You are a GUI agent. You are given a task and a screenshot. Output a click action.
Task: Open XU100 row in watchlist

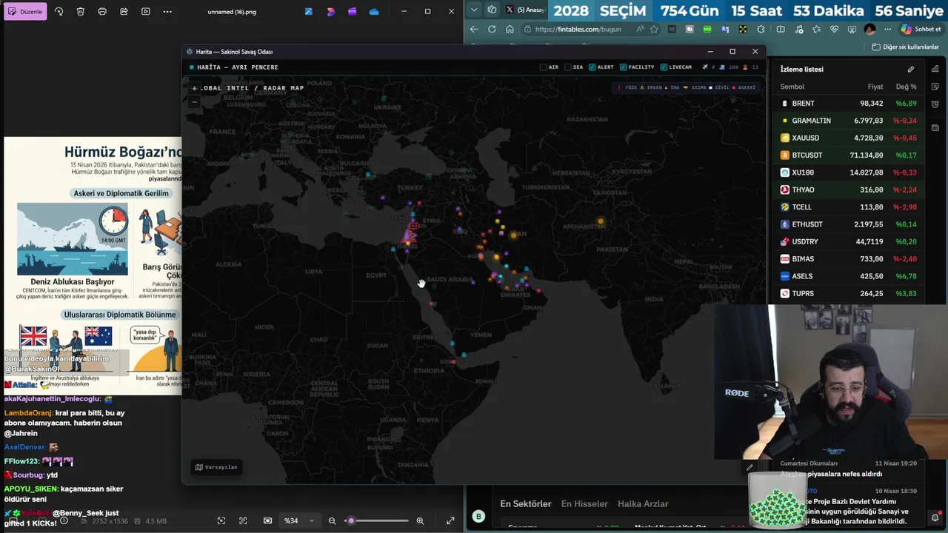pos(849,172)
